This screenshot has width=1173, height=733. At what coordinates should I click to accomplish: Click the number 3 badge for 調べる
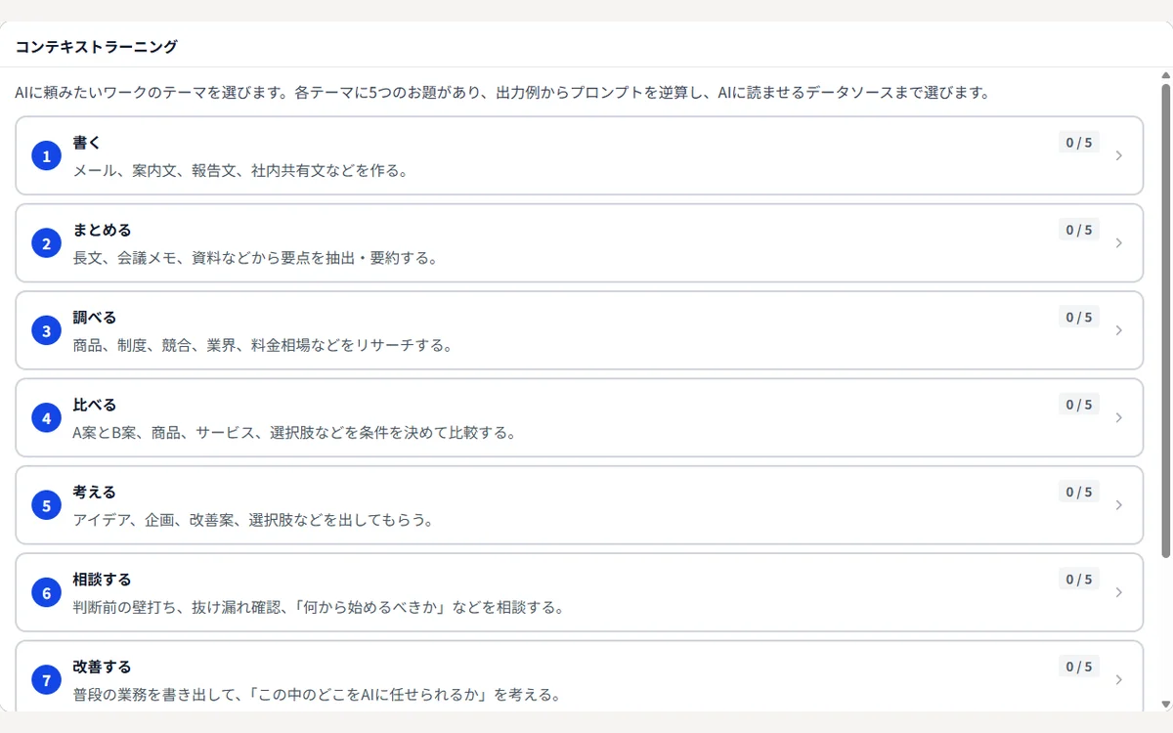click(x=46, y=330)
